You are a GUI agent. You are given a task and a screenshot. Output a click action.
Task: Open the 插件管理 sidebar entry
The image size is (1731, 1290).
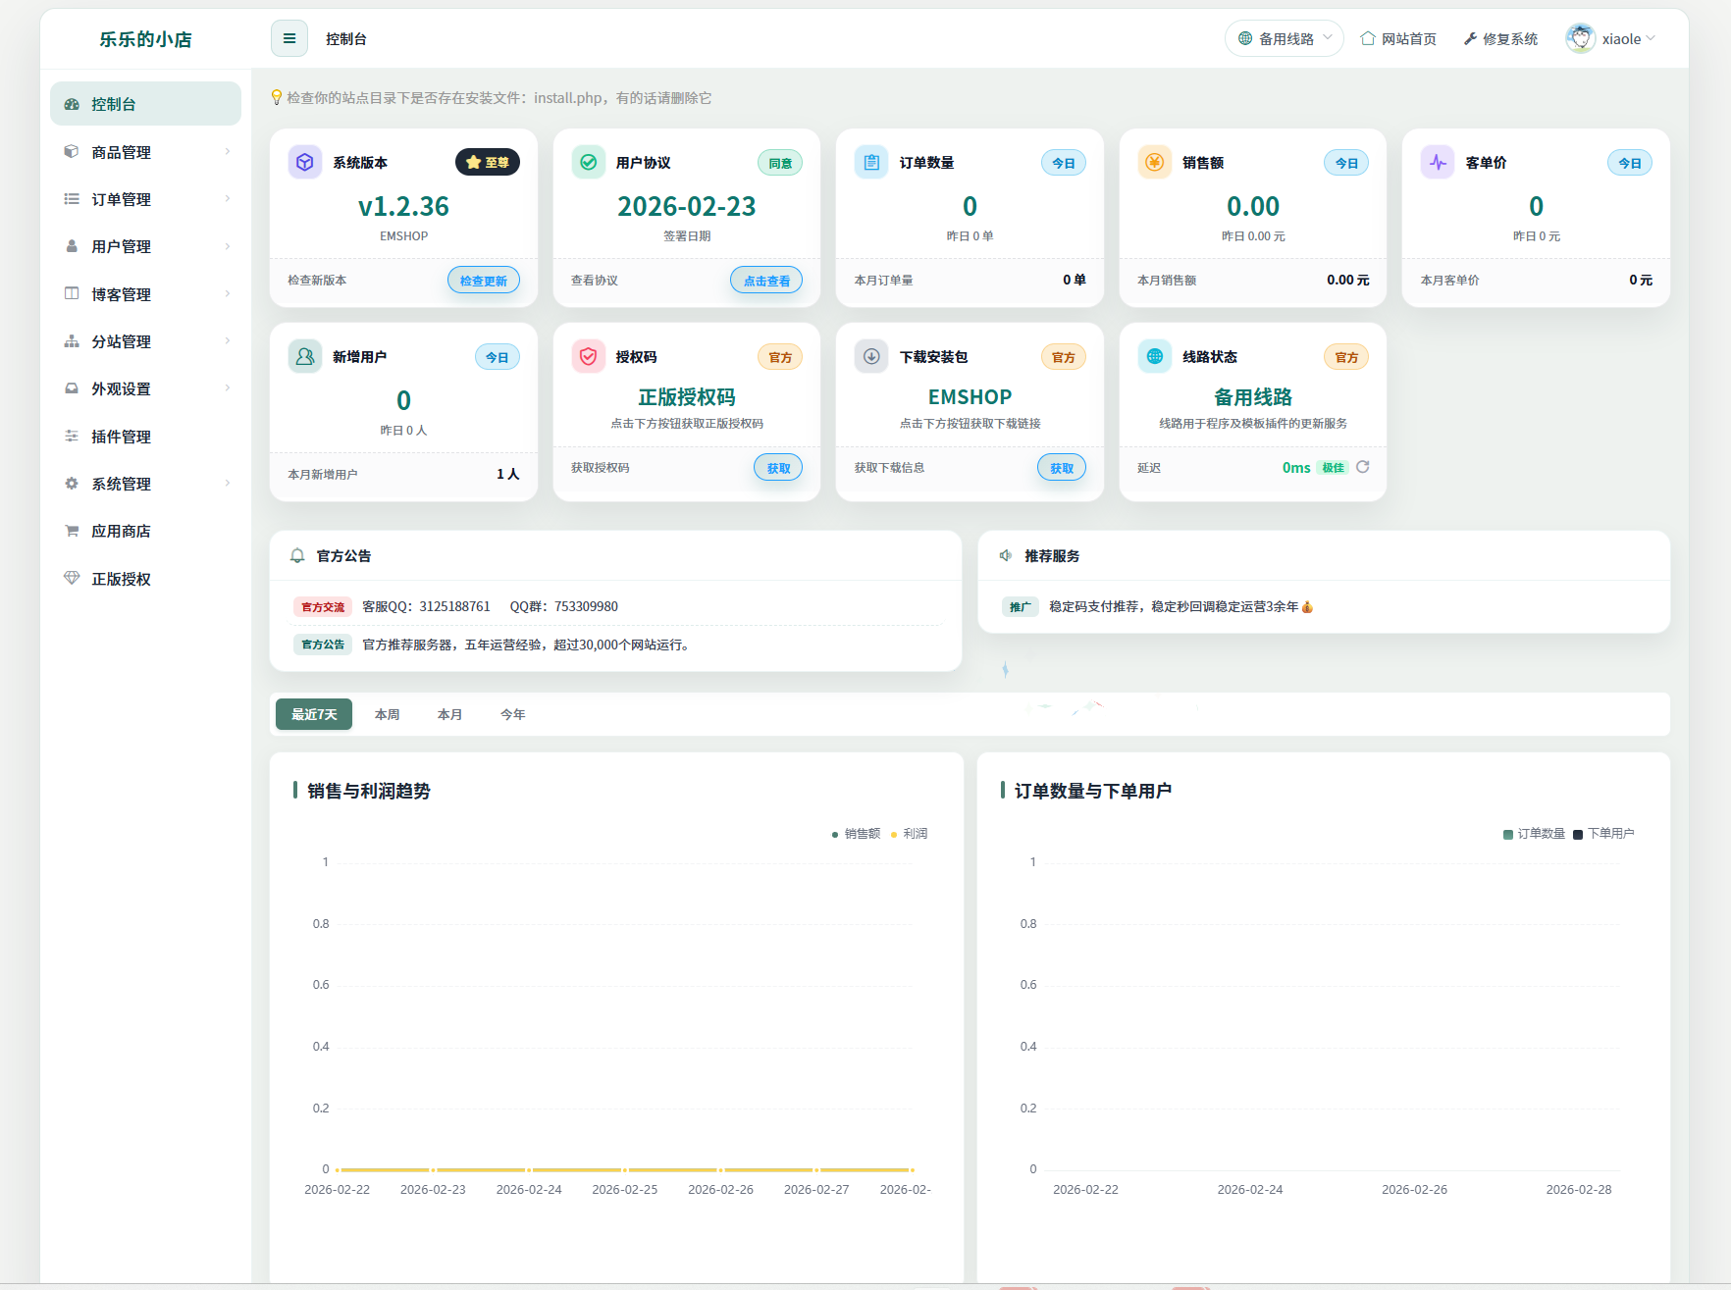(x=123, y=436)
